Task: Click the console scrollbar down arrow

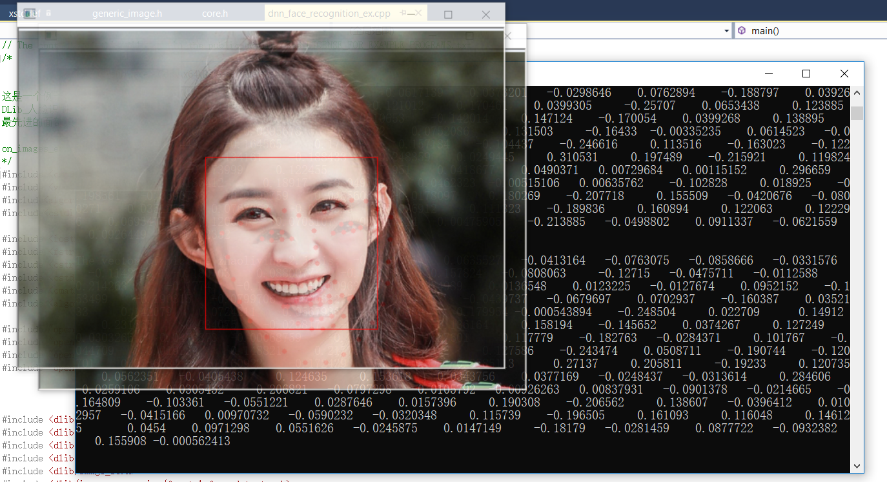Action: pos(857,465)
